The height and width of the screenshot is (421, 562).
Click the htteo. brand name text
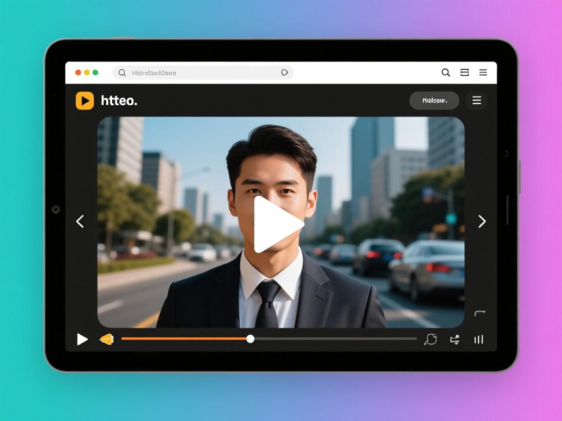click(119, 101)
